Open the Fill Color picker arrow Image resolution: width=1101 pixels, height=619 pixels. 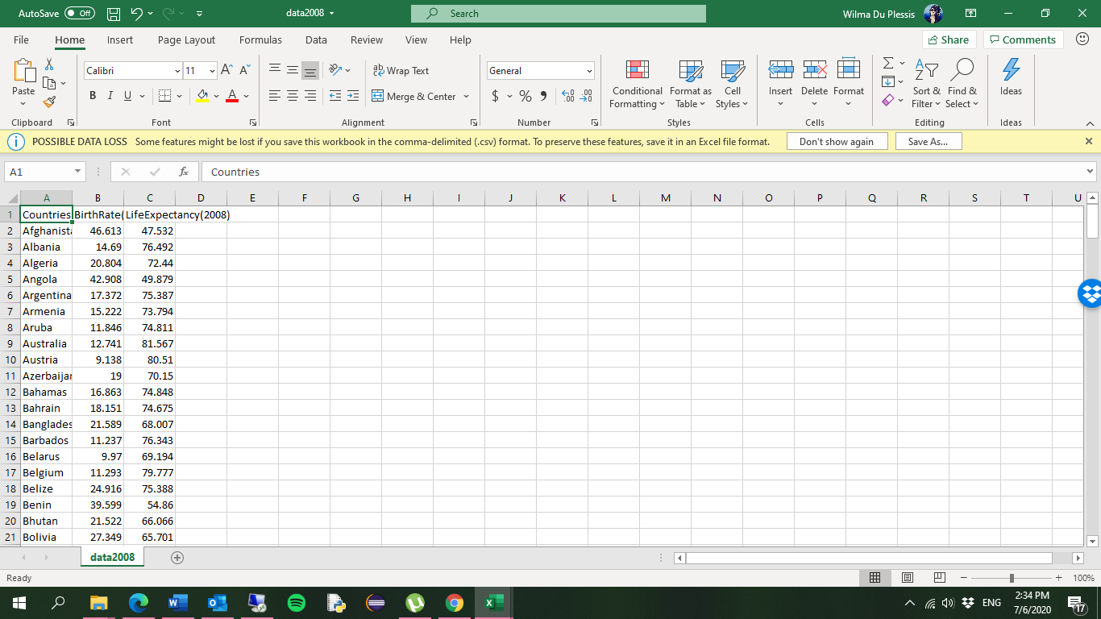click(x=217, y=97)
